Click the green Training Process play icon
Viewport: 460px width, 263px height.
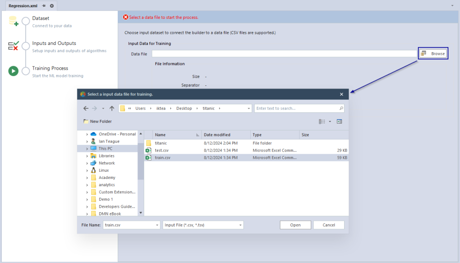13,71
